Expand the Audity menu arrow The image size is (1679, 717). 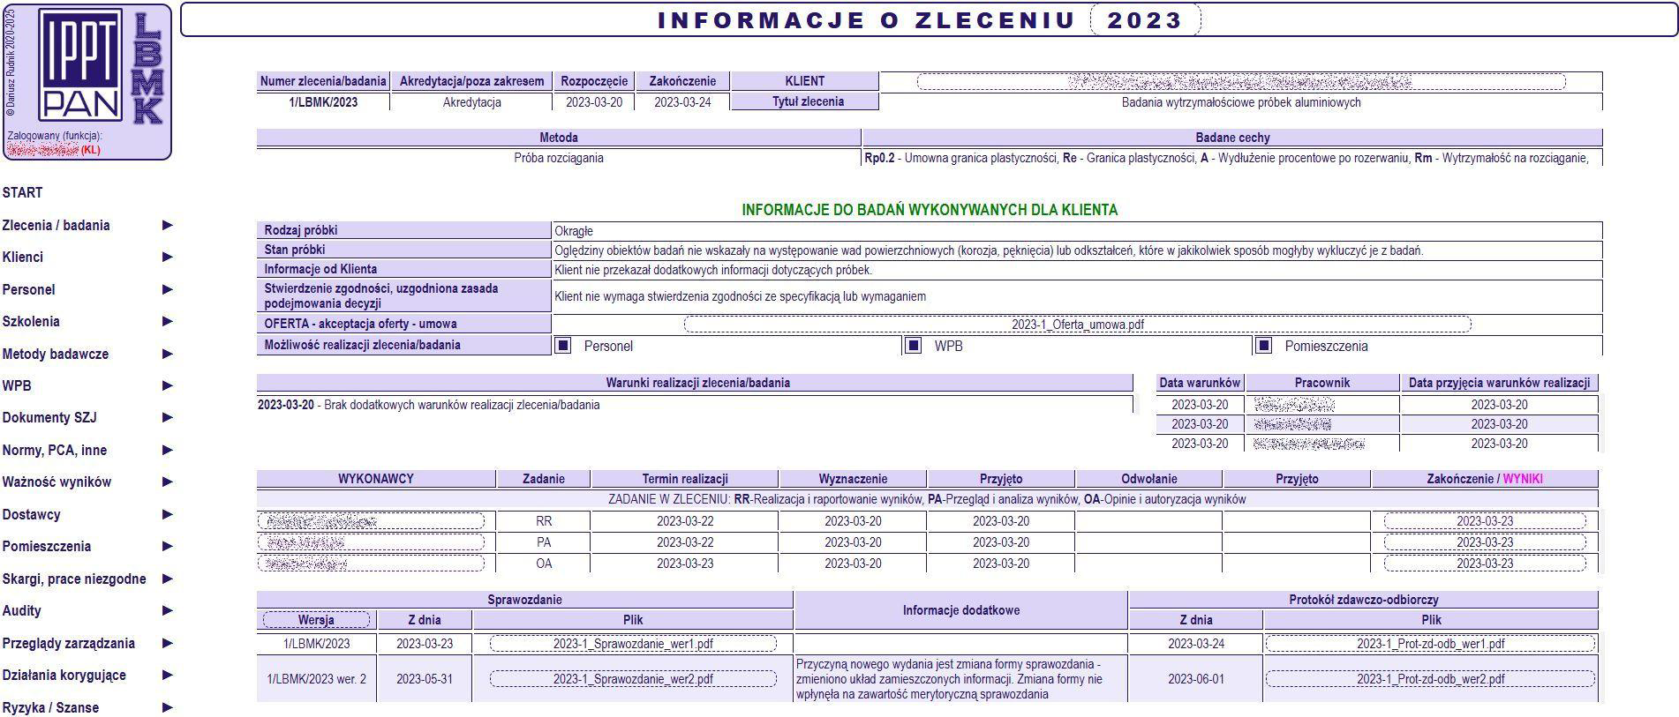[x=168, y=610]
